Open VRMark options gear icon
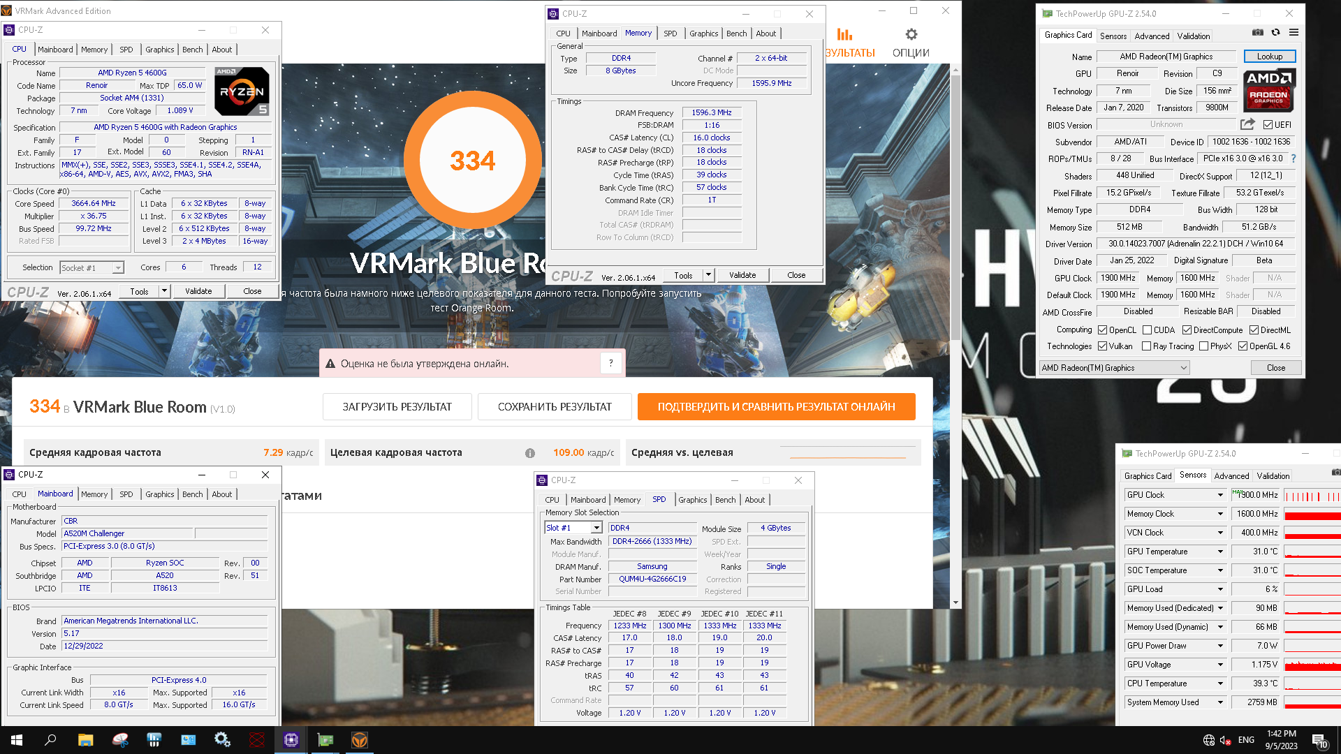 (x=911, y=34)
